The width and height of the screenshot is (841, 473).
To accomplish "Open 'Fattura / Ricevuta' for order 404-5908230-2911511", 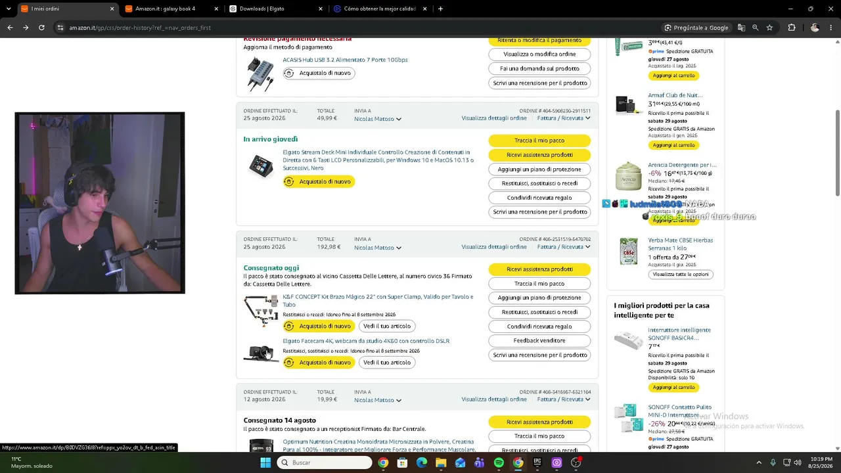I will [x=564, y=118].
